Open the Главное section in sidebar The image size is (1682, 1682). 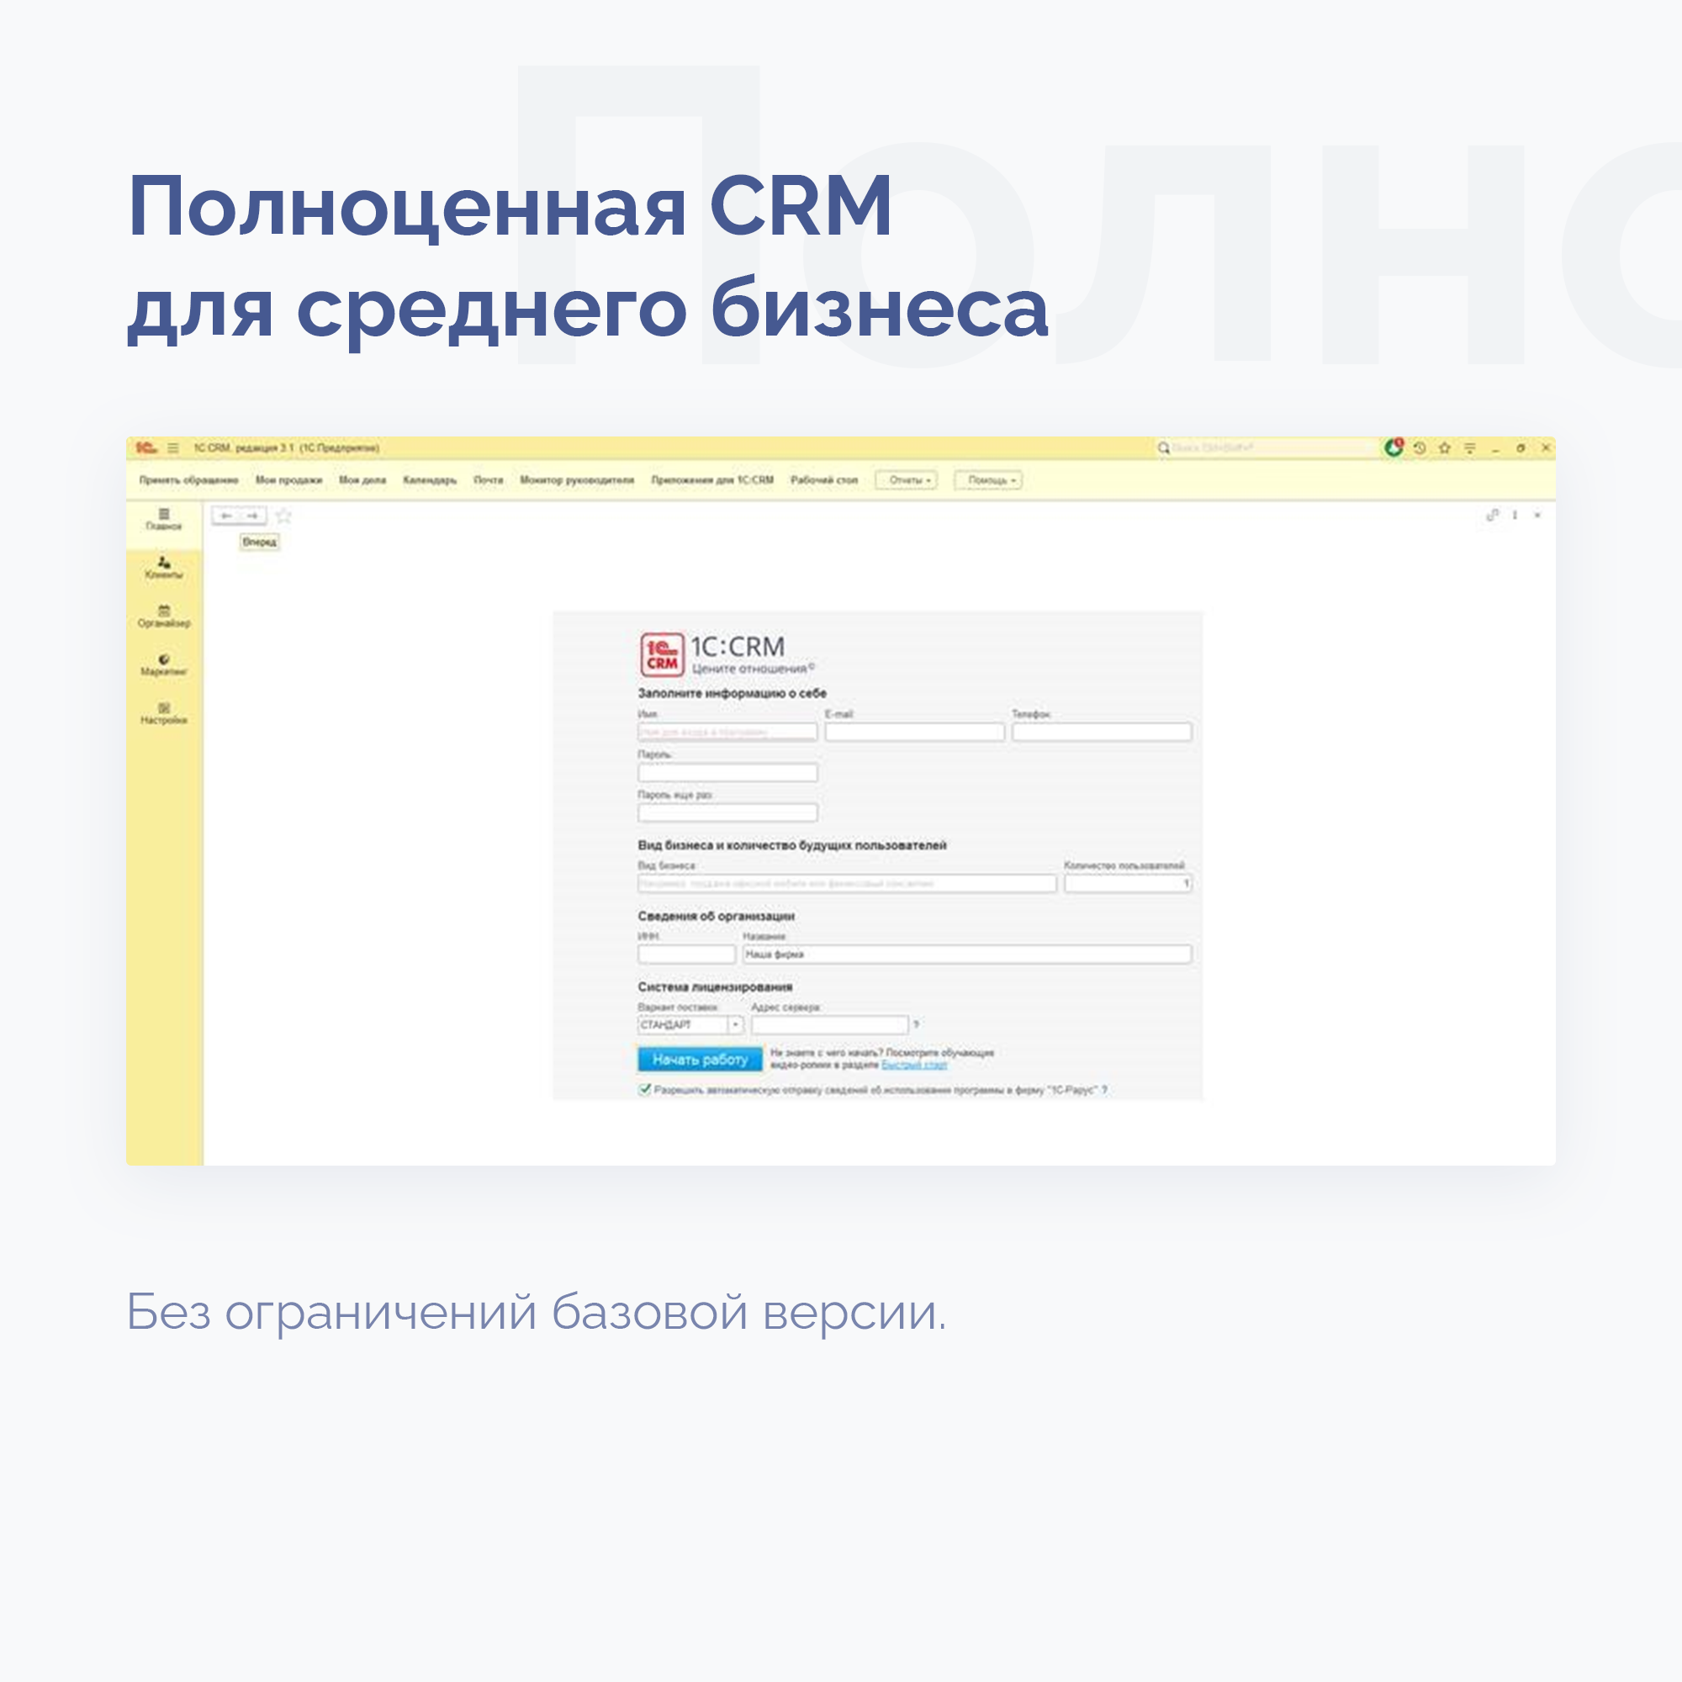(164, 520)
